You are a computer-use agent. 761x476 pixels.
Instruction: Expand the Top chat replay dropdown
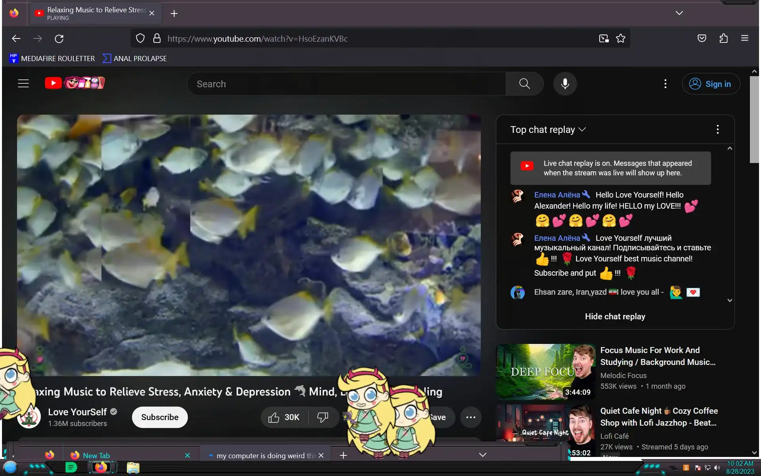coord(548,130)
